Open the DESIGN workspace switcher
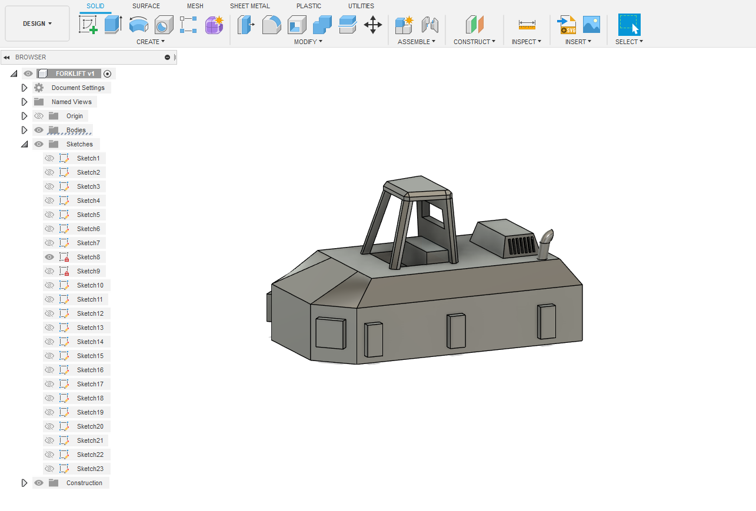Viewport: 756px width, 511px height. tap(37, 23)
